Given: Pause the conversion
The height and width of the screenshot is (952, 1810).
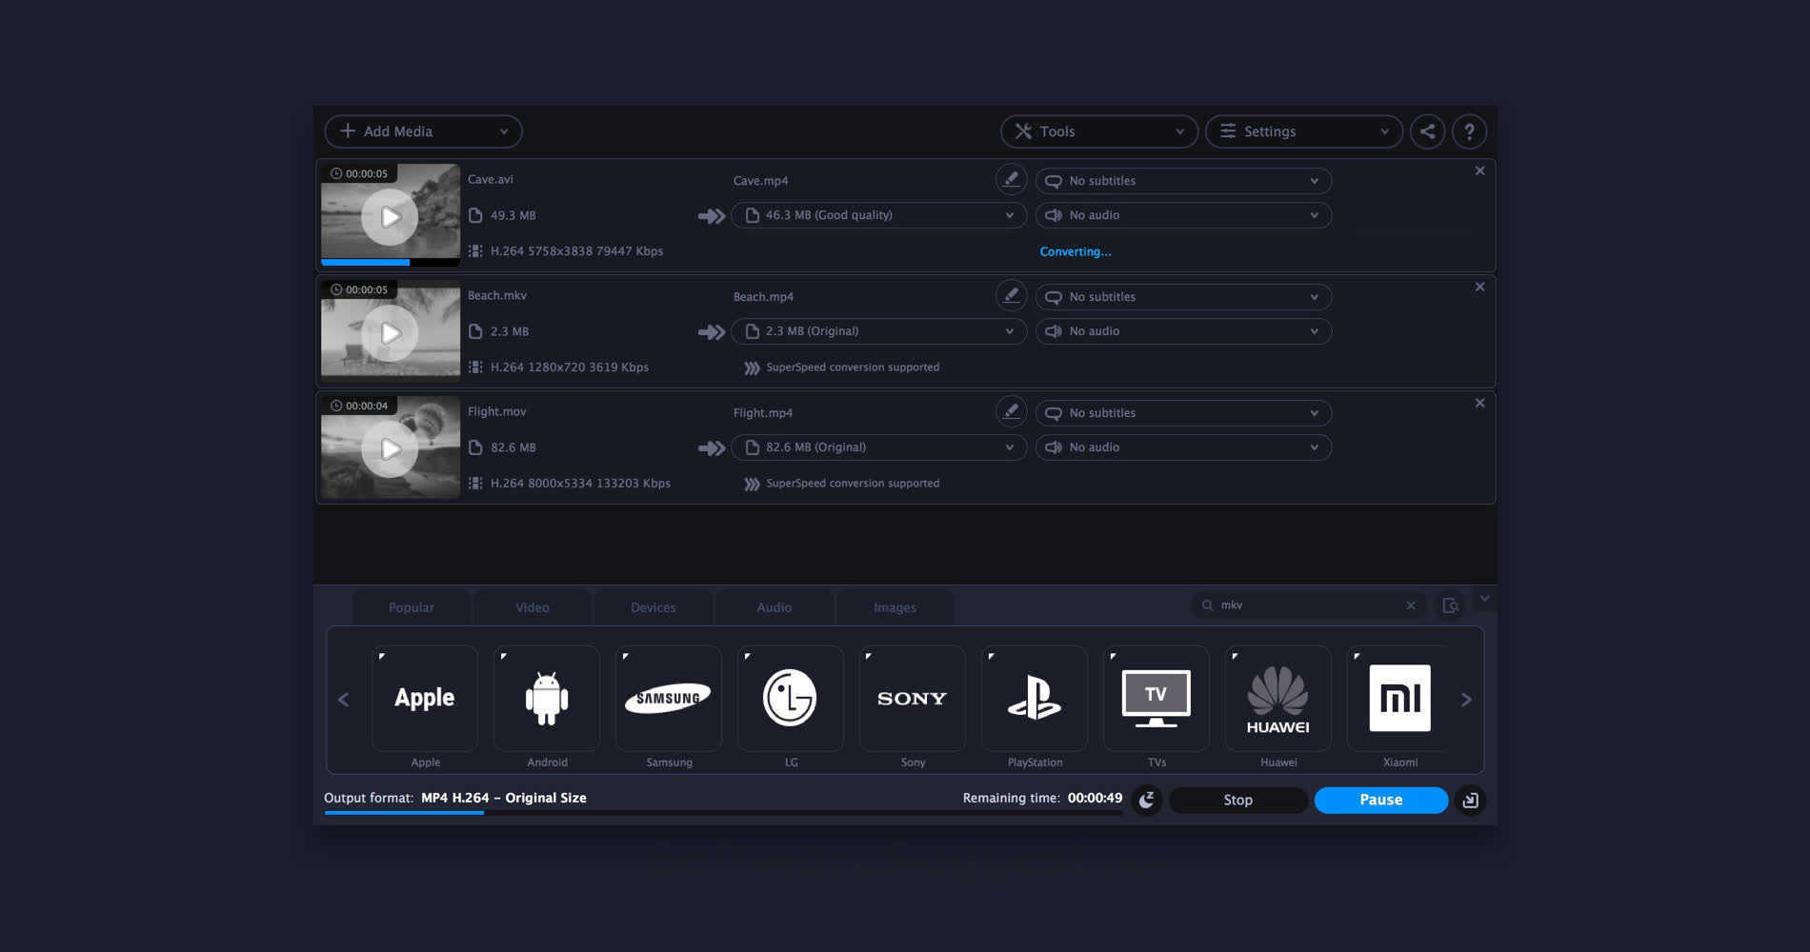Looking at the screenshot, I should point(1380,800).
